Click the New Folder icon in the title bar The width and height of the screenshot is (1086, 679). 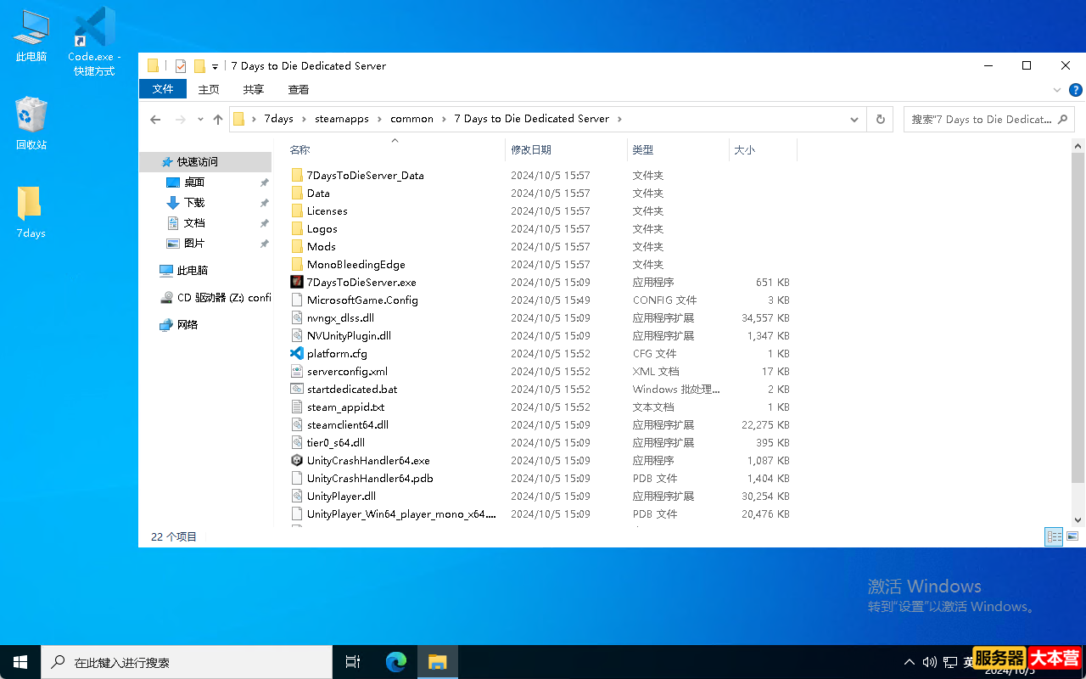(x=200, y=66)
